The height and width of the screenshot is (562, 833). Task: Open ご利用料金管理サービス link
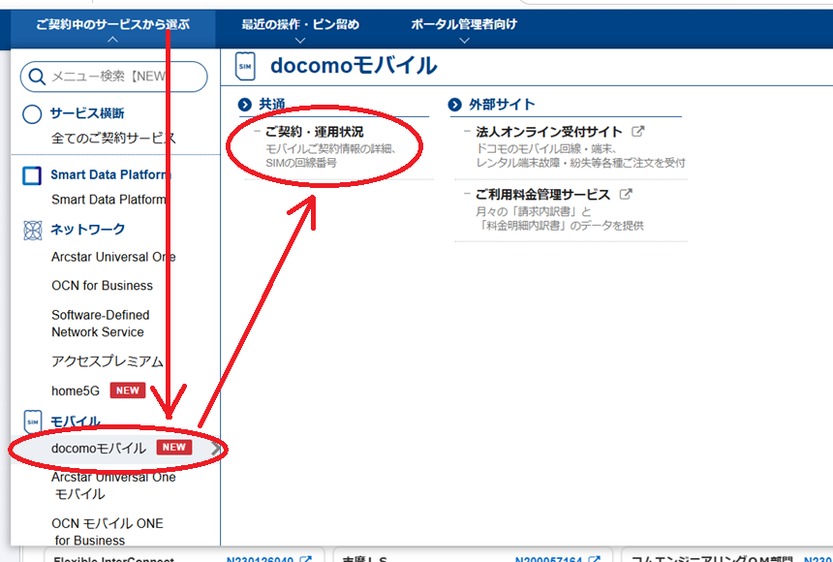[543, 195]
